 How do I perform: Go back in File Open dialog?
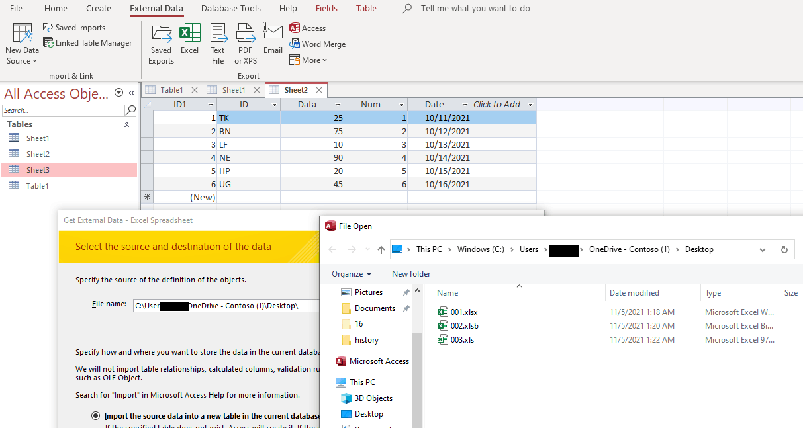(x=332, y=249)
